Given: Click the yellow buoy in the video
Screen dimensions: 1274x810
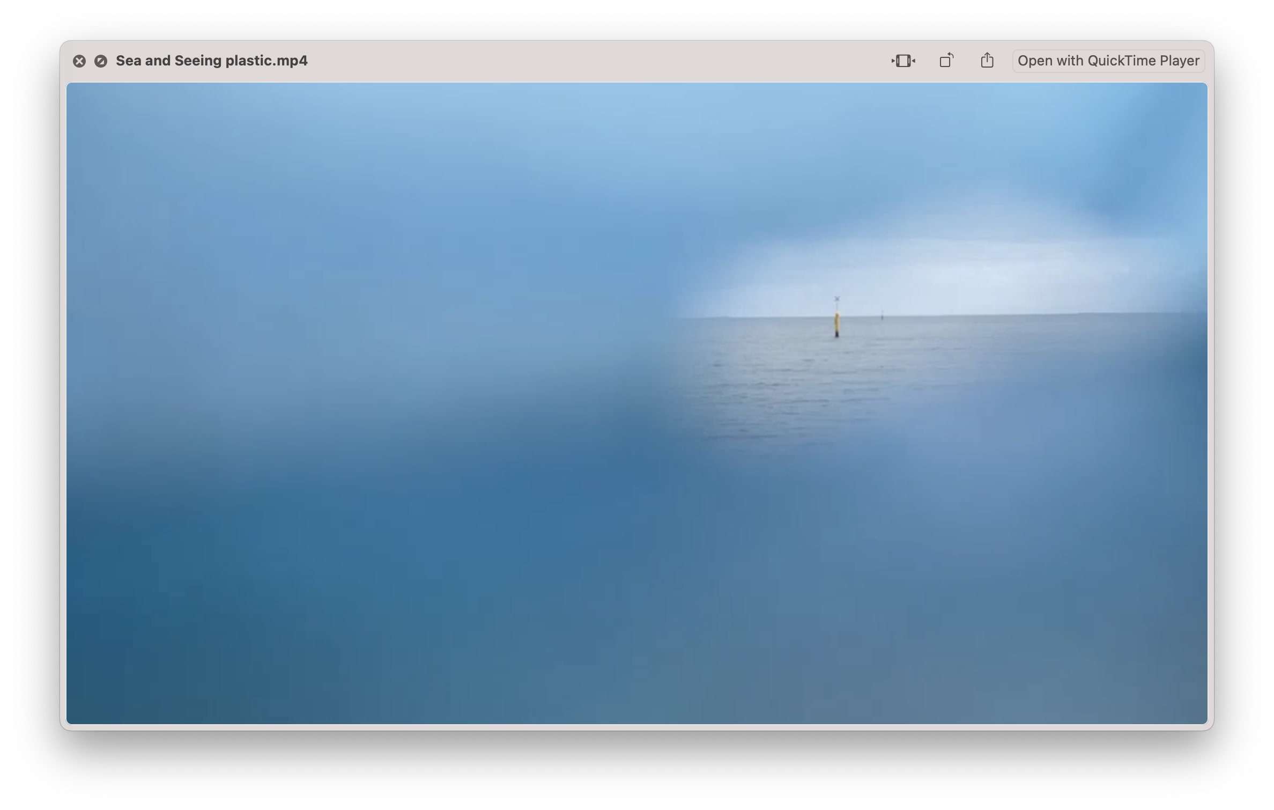Looking at the screenshot, I should 836,323.
